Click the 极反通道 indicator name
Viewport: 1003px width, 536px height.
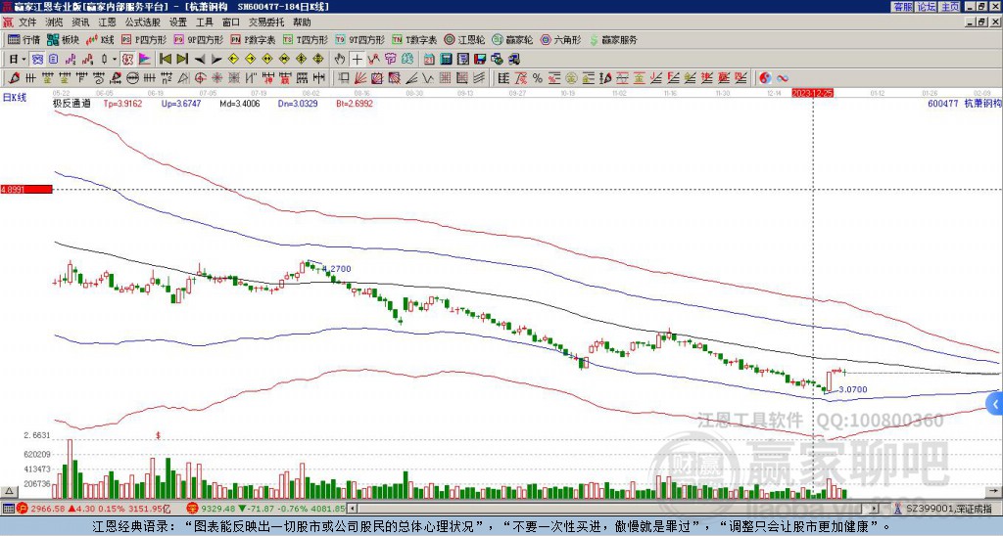point(72,103)
